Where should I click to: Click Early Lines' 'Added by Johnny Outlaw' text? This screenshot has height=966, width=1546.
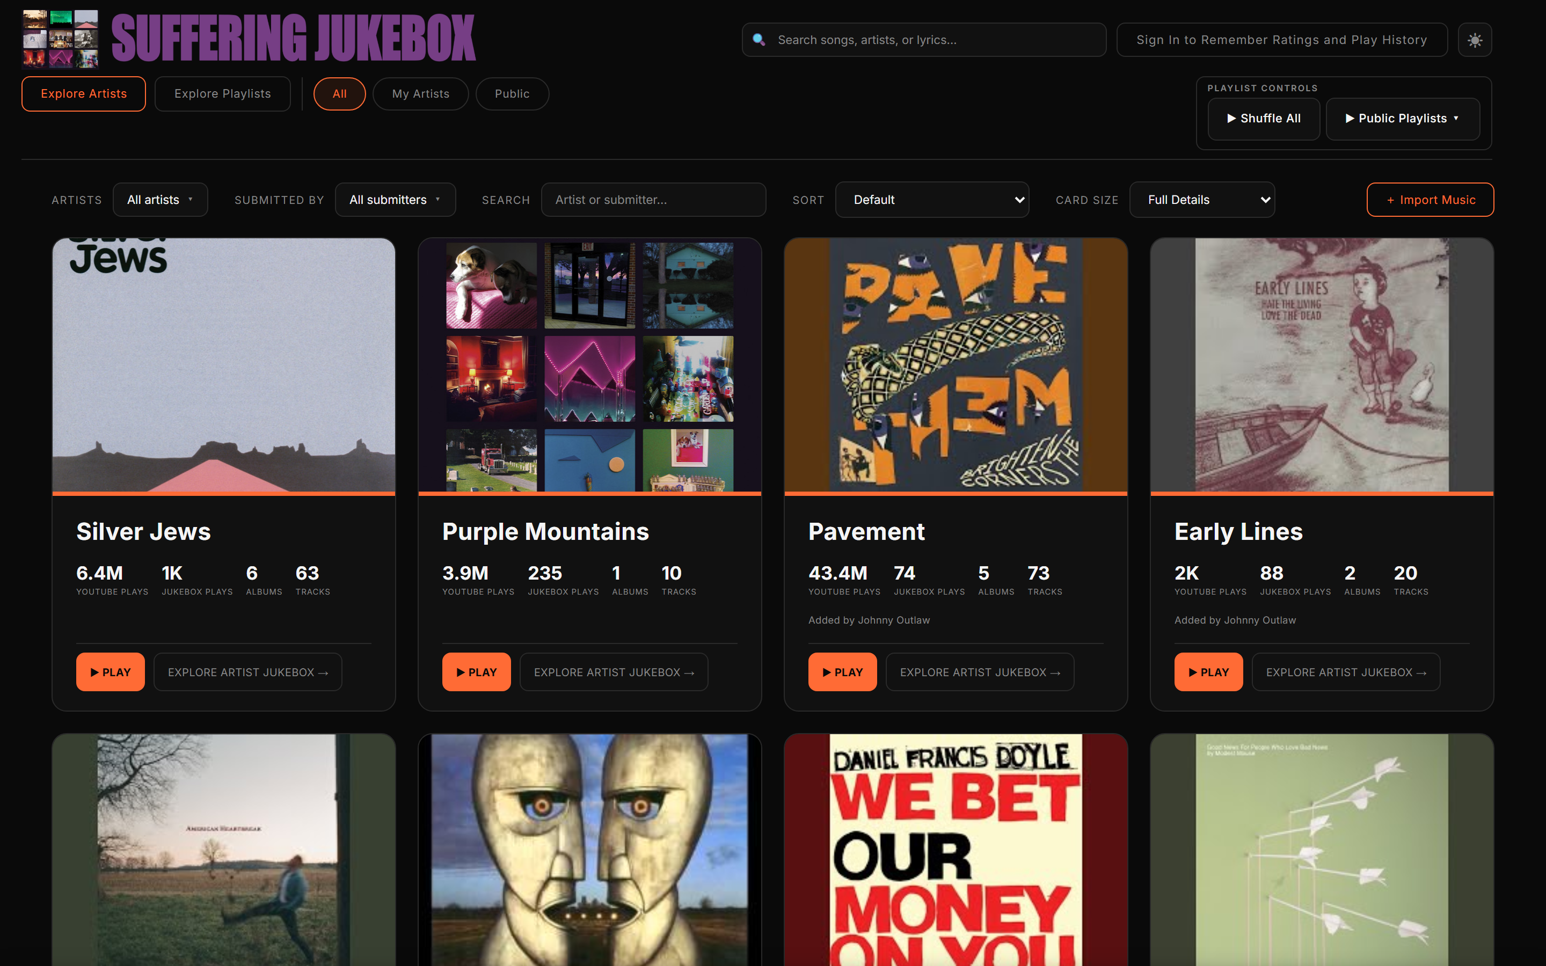click(1235, 620)
